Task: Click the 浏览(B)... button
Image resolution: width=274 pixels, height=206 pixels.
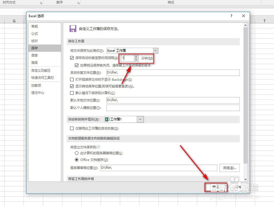Action: [x=229, y=168]
